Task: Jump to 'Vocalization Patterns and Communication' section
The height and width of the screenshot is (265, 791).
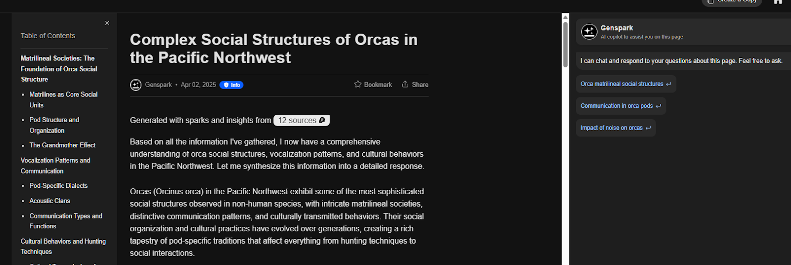Action: click(55, 166)
